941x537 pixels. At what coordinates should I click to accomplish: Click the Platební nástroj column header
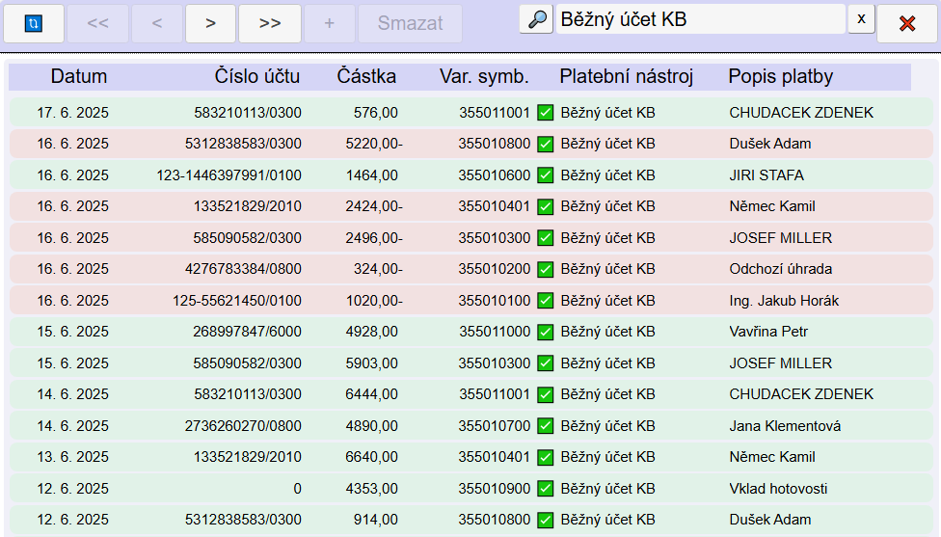626,76
